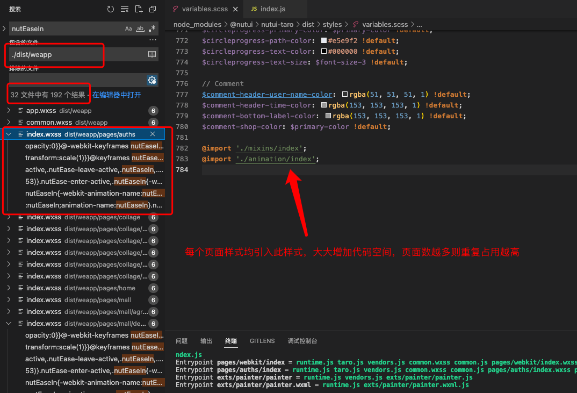Collapse index.wxss pages/auths results
Image resolution: width=577 pixels, height=393 pixels.
9,134
